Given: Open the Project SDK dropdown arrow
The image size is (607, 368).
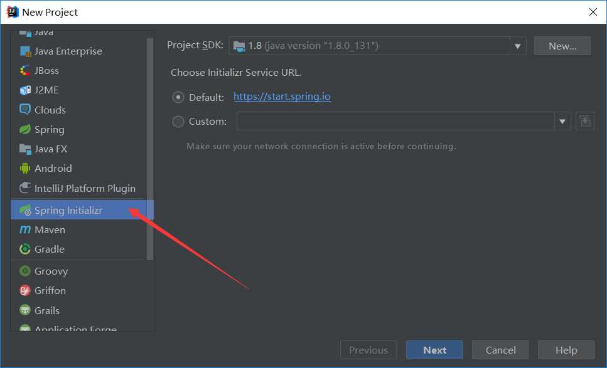Looking at the screenshot, I should (x=518, y=46).
